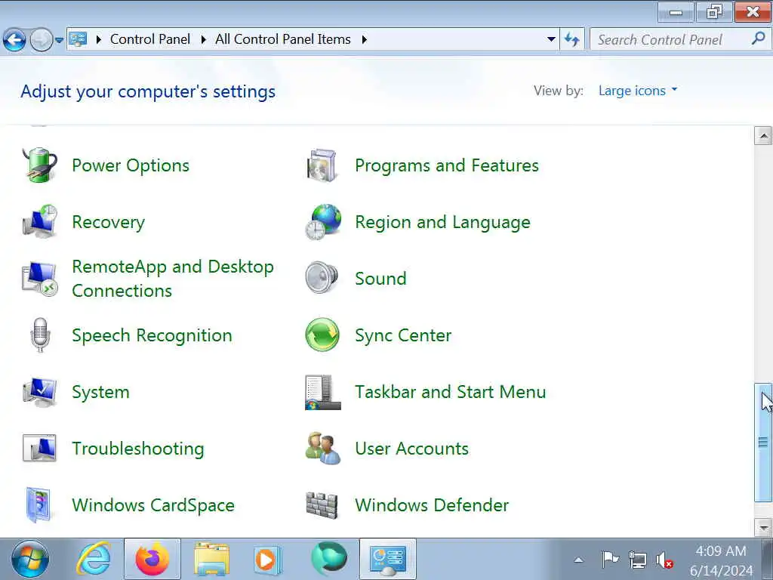Click the scrollbar up arrow
The width and height of the screenshot is (773, 580).
(x=763, y=136)
